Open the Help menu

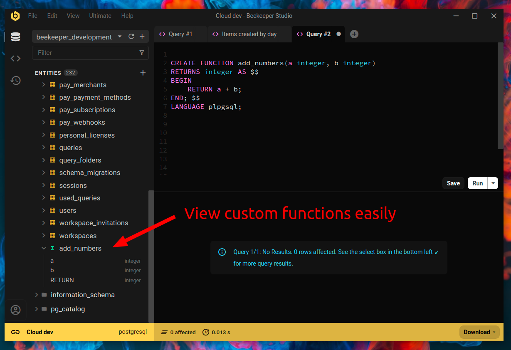tap(127, 16)
